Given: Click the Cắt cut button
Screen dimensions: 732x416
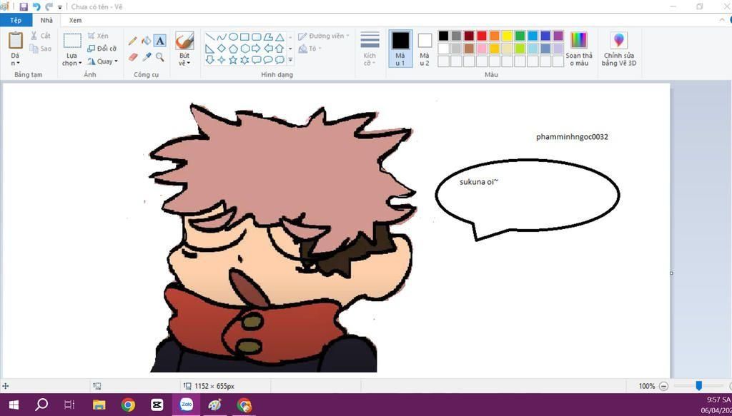Looking at the screenshot, I should click(x=41, y=36).
